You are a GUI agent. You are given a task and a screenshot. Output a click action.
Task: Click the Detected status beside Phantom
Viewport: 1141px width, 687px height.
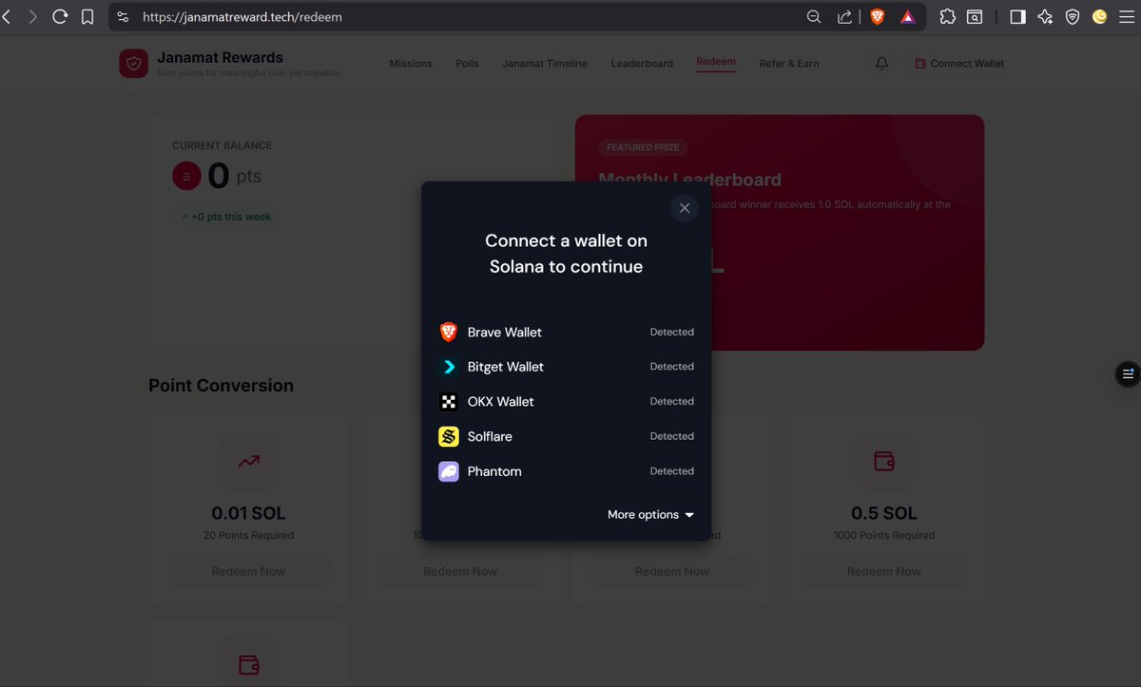(x=672, y=471)
